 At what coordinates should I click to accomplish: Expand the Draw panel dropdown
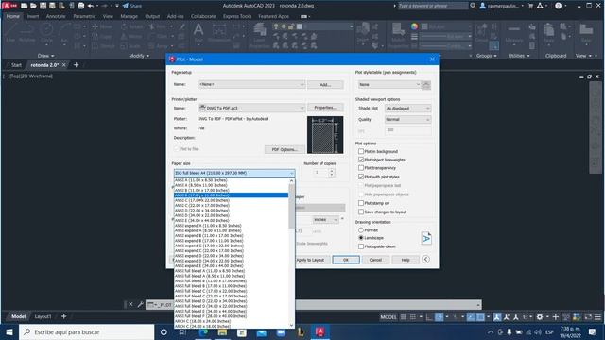tap(46, 56)
